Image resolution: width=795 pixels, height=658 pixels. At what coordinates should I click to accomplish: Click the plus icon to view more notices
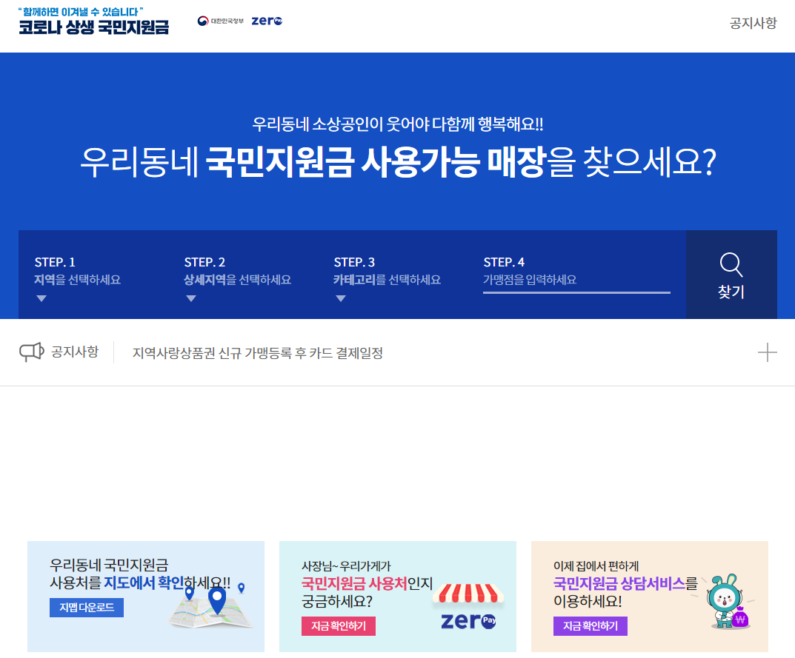[767, 352]
